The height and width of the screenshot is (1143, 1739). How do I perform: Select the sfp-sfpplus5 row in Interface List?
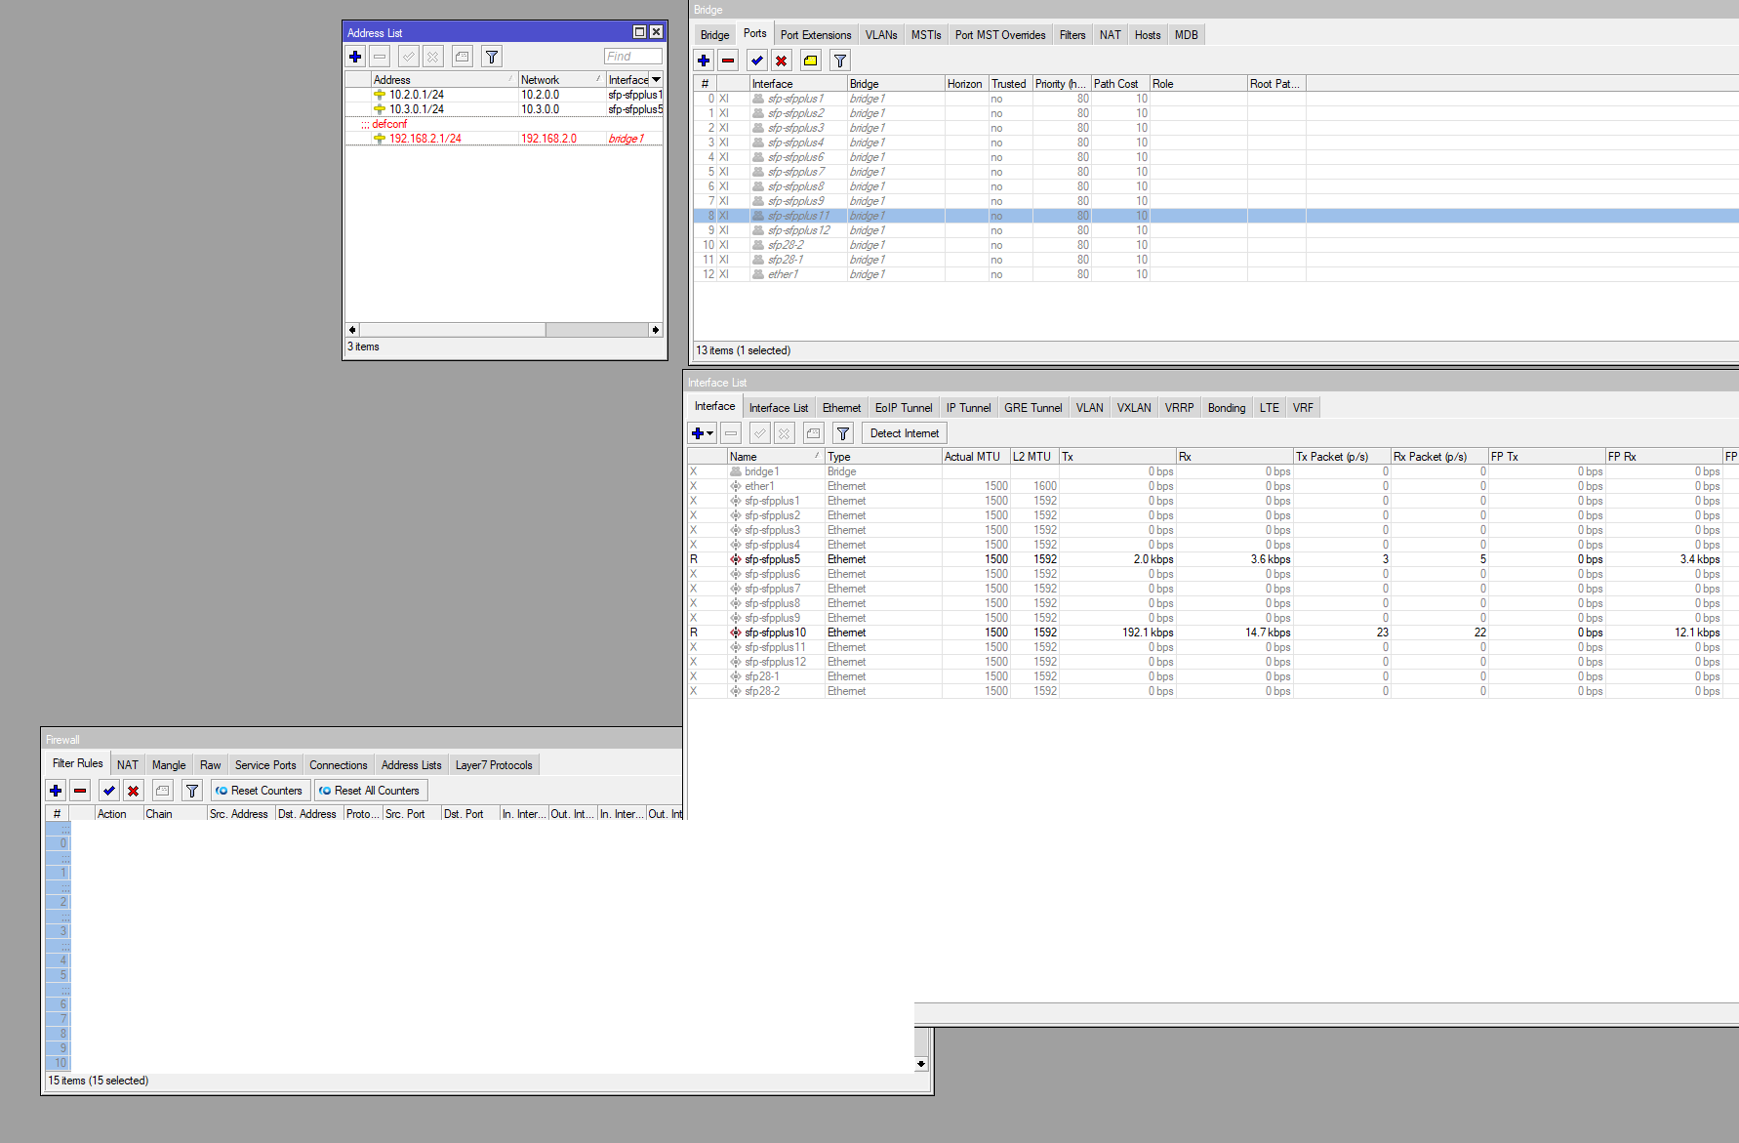(1213, 559)
